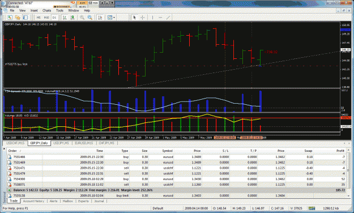
Task: Sort by the Type column header
Action: click(x=125, y=151)
